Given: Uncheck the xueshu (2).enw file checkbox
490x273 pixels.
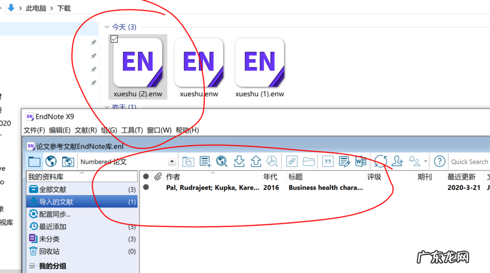Looking at the screenshot, I should [x=115, y=39].
